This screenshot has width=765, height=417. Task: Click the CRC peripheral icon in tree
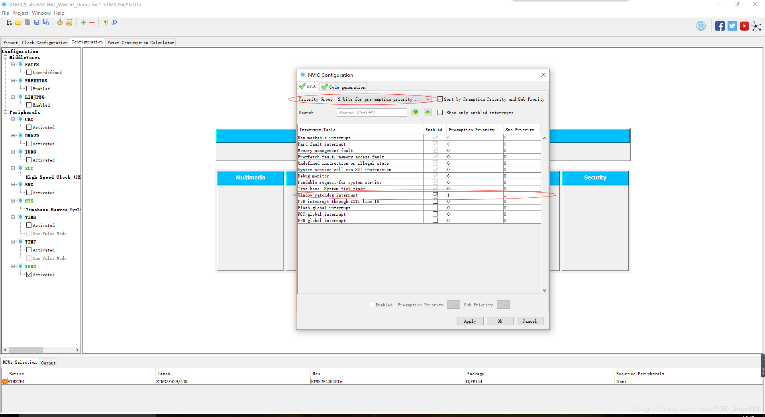point(20,119)
